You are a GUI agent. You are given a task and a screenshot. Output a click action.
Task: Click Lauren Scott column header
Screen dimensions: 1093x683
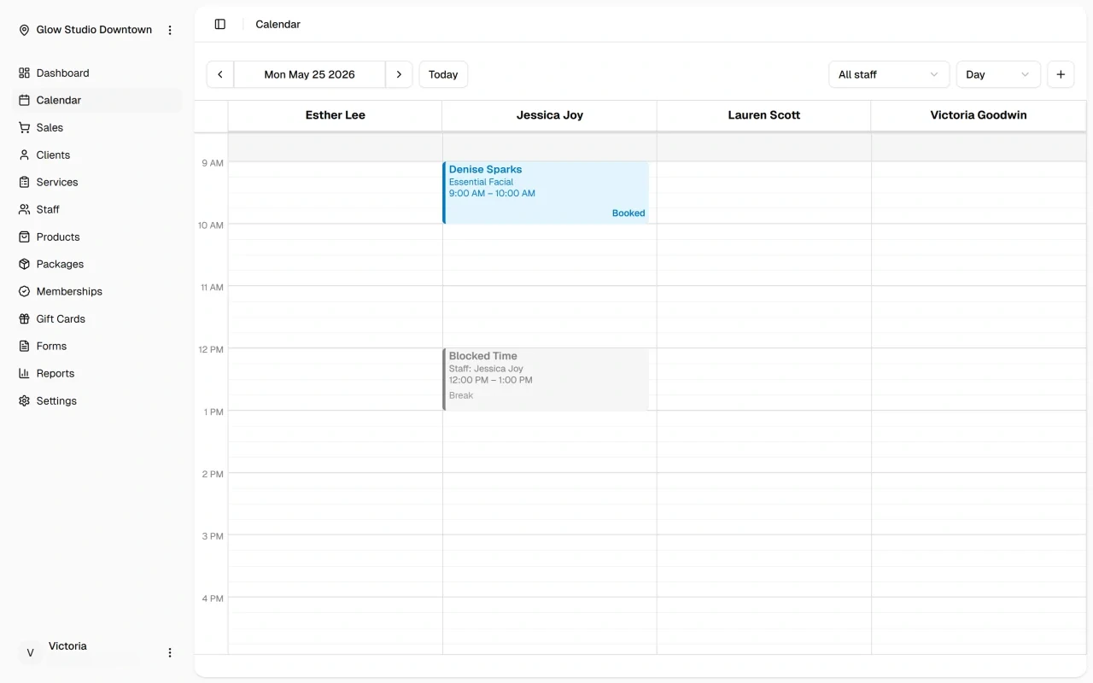coord(764,115)
